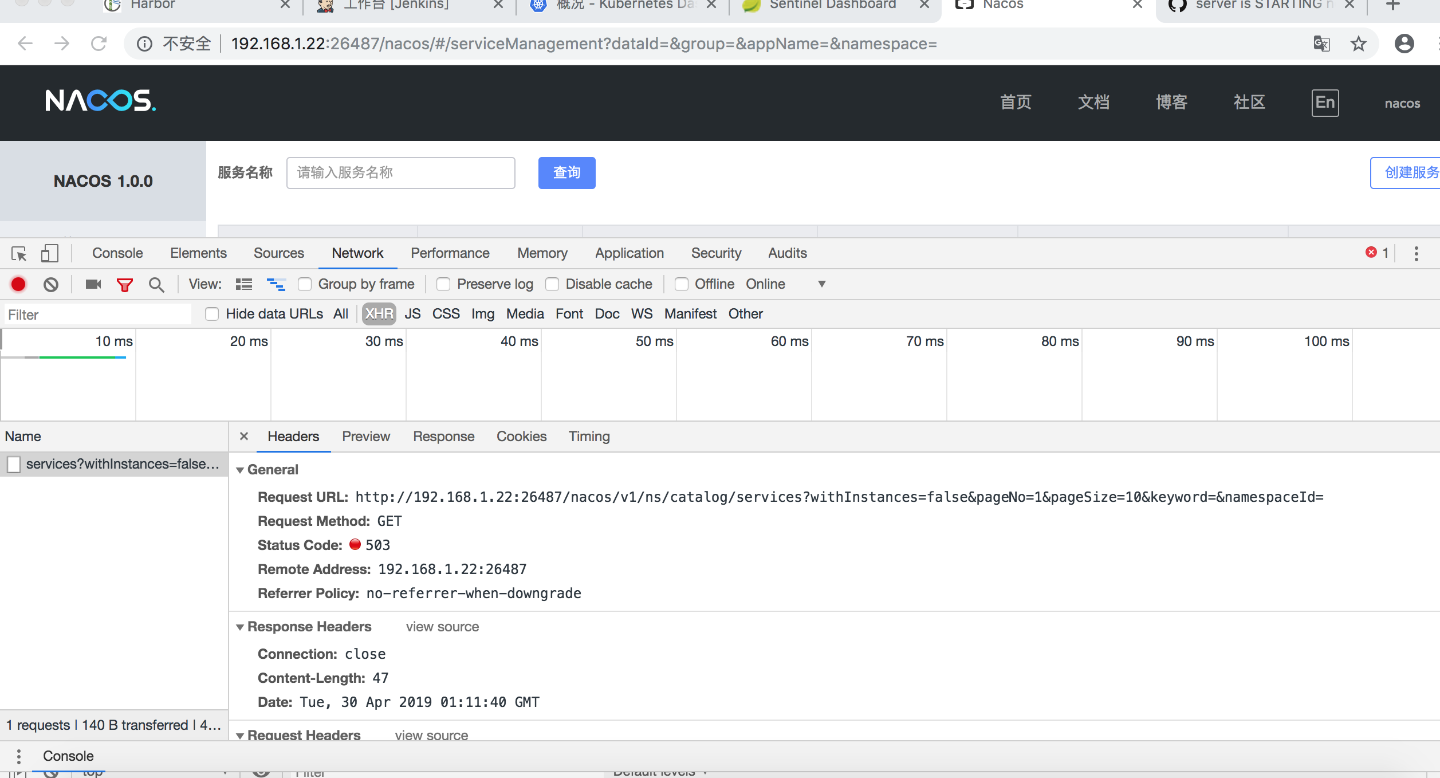Switch to the Preview tab
Screen dimensions: 1440x778
click(365, 436)
